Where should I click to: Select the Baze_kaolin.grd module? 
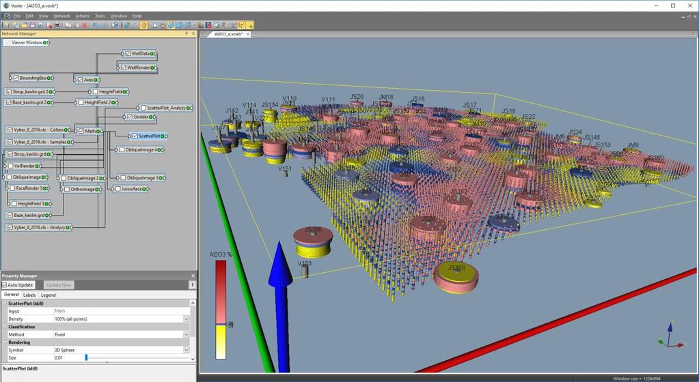tap(29, 215)
